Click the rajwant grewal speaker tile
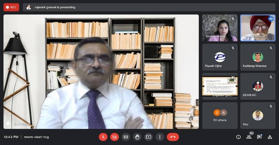The image size is (279, 145). tap(258, 28)
